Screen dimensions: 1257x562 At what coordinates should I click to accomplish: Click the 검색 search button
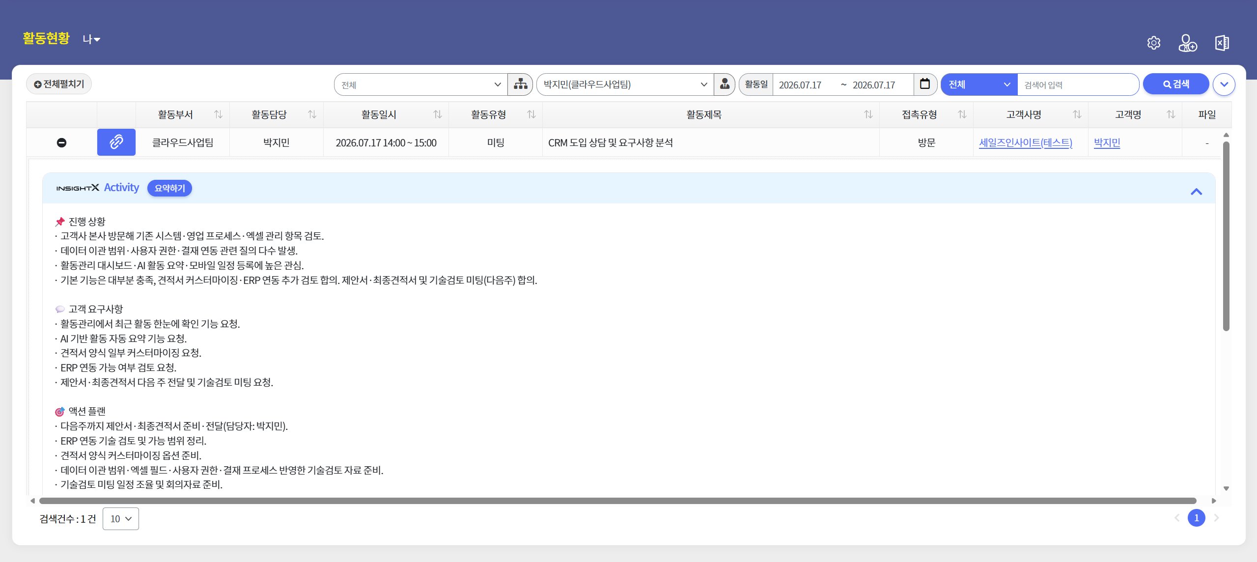tap(1175, 84)
